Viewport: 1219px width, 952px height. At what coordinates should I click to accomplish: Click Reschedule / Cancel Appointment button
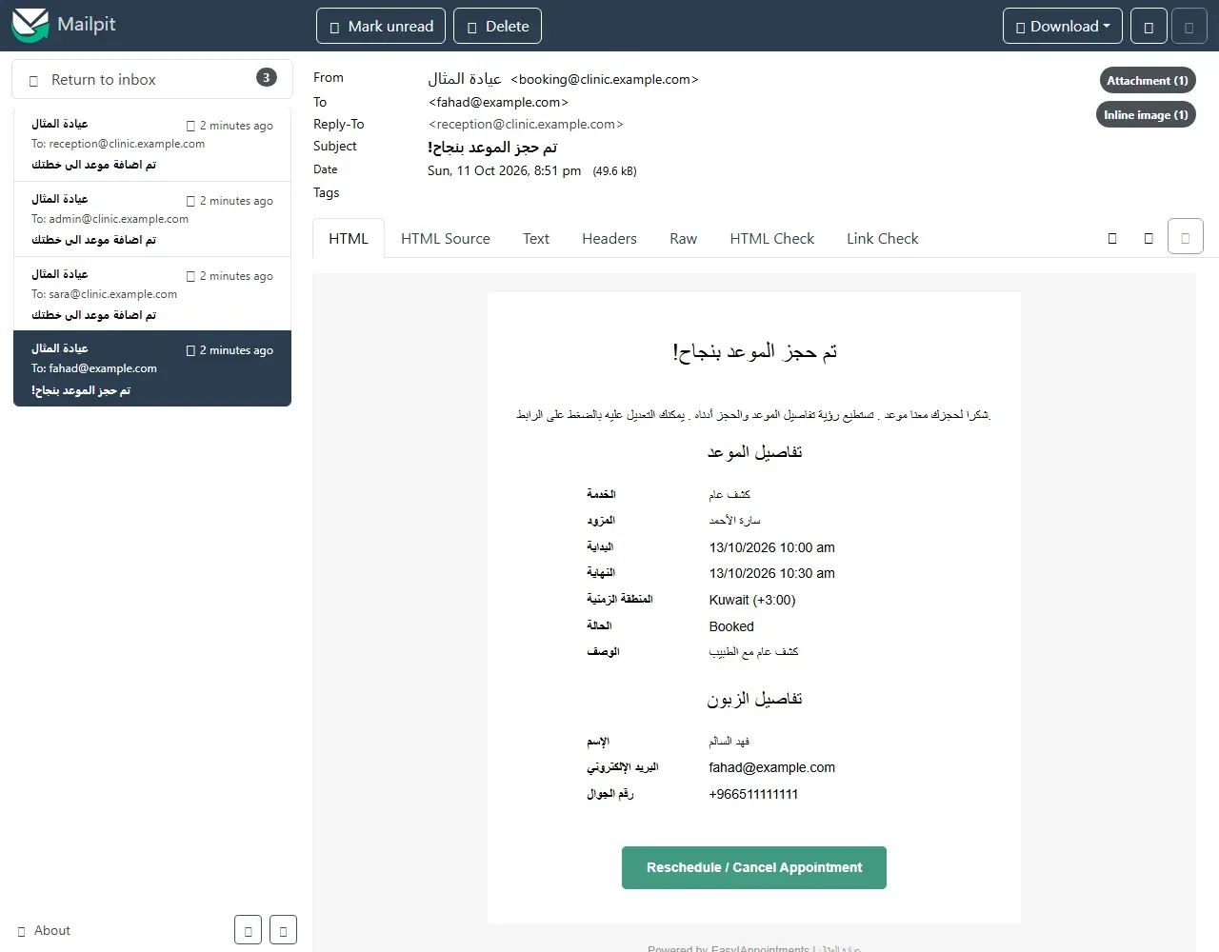754,868
